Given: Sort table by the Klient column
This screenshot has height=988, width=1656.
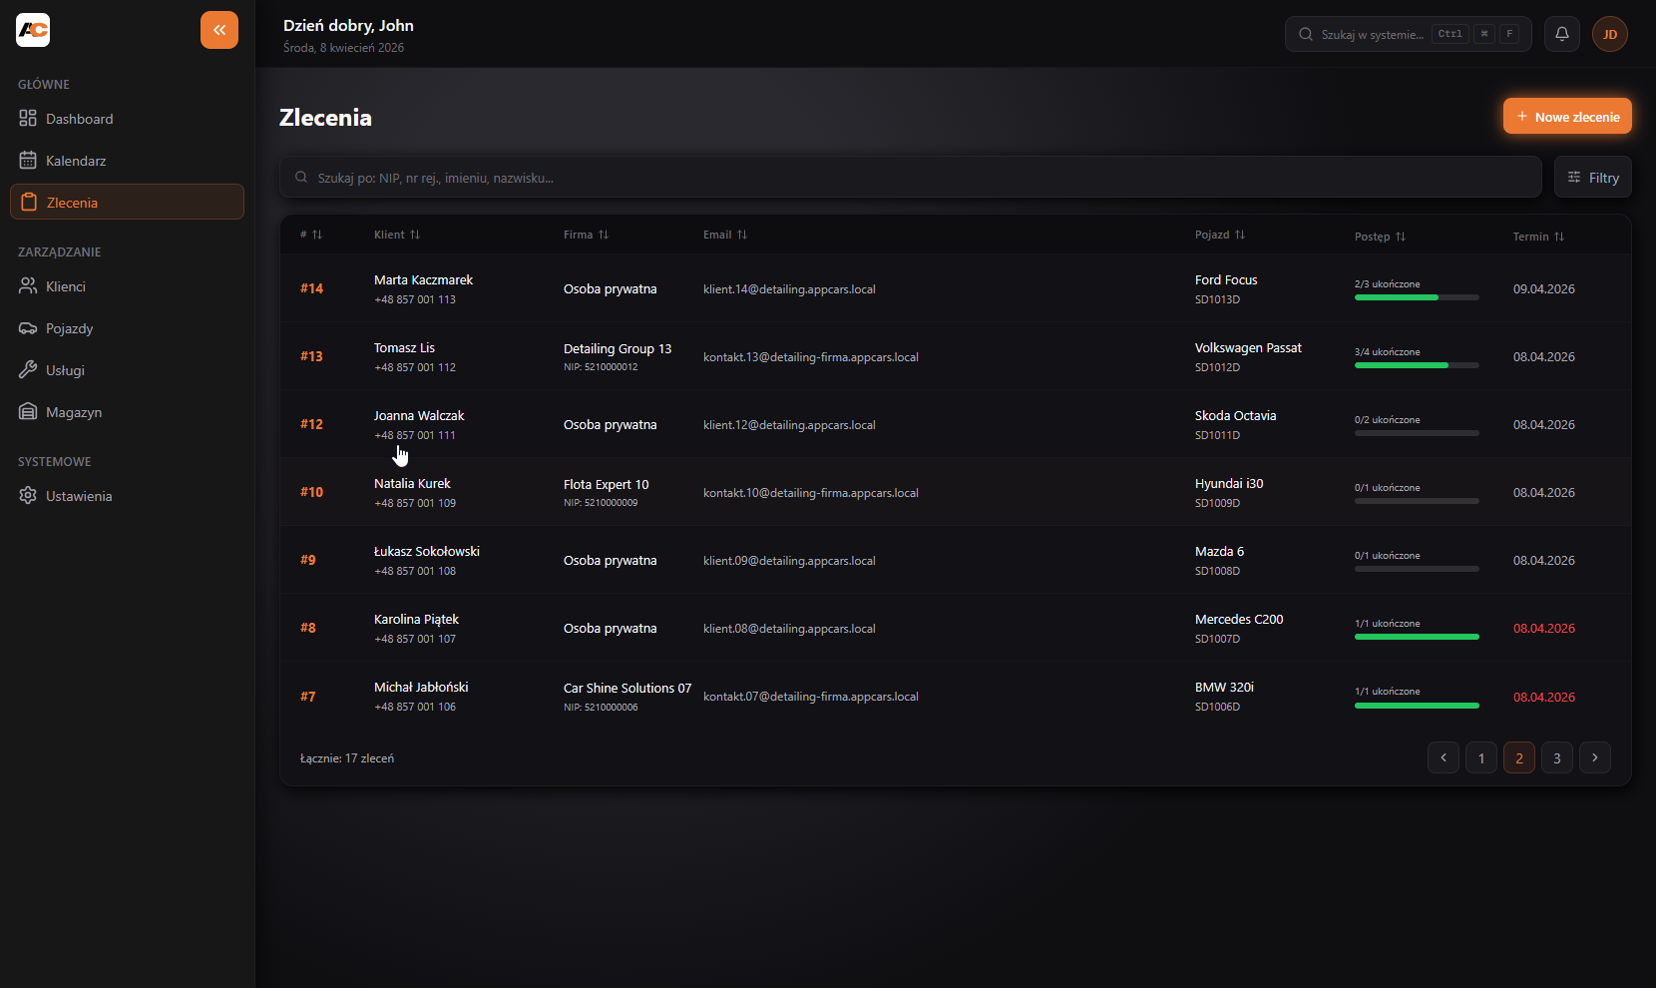Looking at the screenshot, I should (397, 235).
